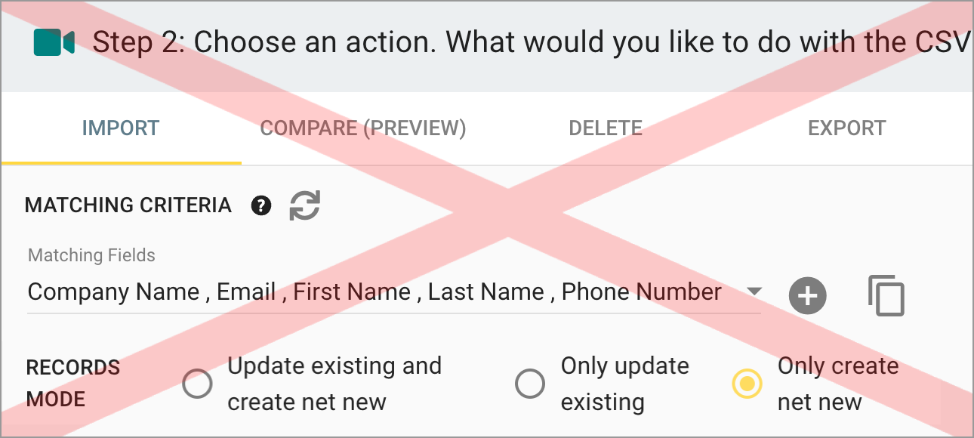Expand the Matching Fields dropdown arrow
The height and width of the screenshot is (438, 974).
point(754,292)
